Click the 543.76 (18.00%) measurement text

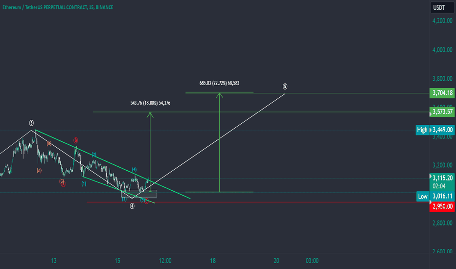[150, 103]
